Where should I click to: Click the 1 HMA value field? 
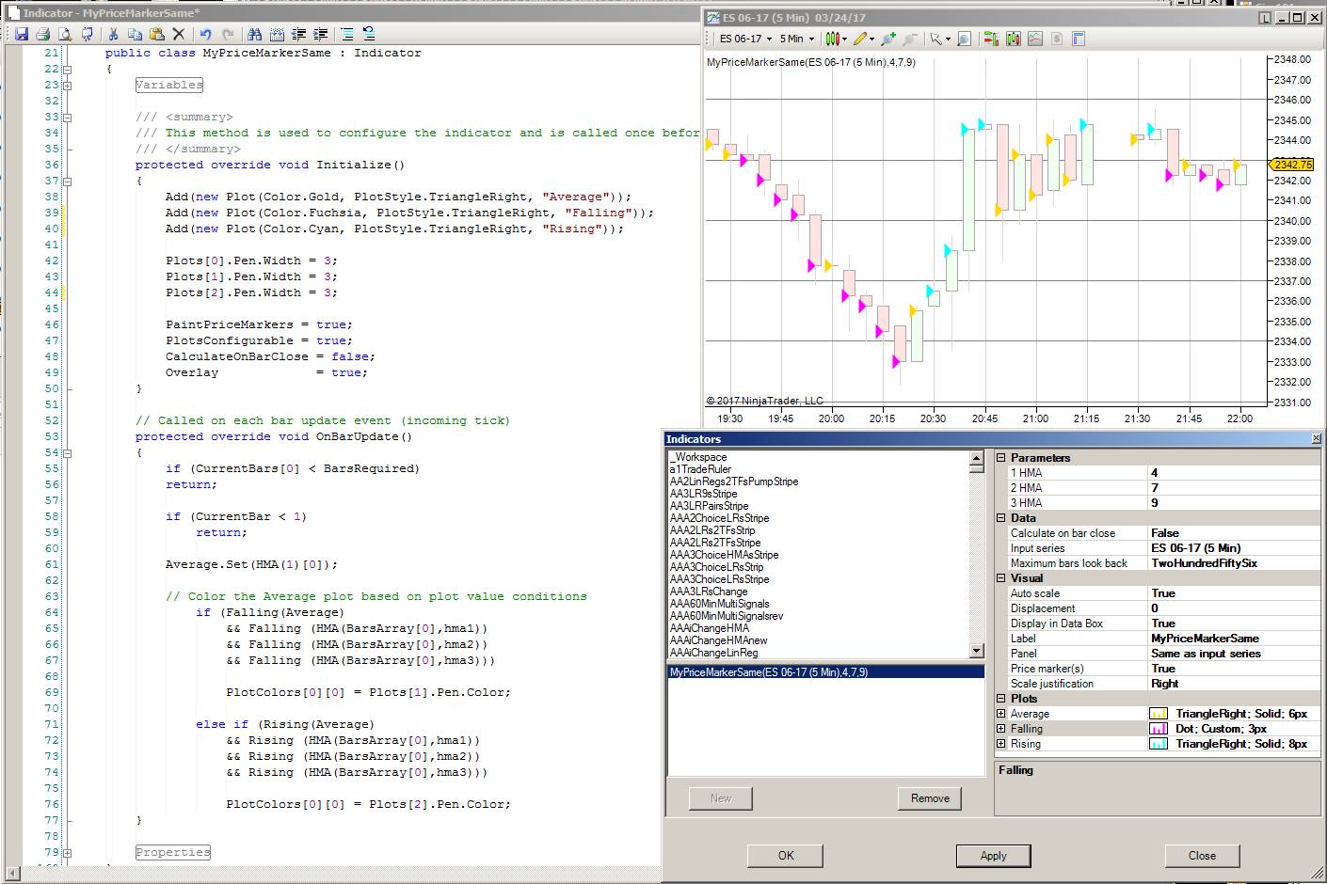(x=1233, y=473)
